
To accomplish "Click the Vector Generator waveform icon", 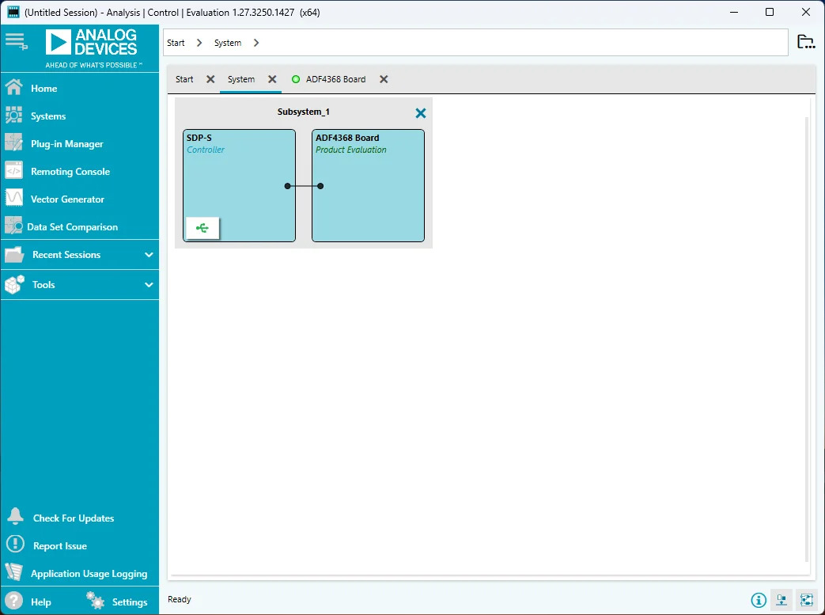I will click(x=13, y=198).
